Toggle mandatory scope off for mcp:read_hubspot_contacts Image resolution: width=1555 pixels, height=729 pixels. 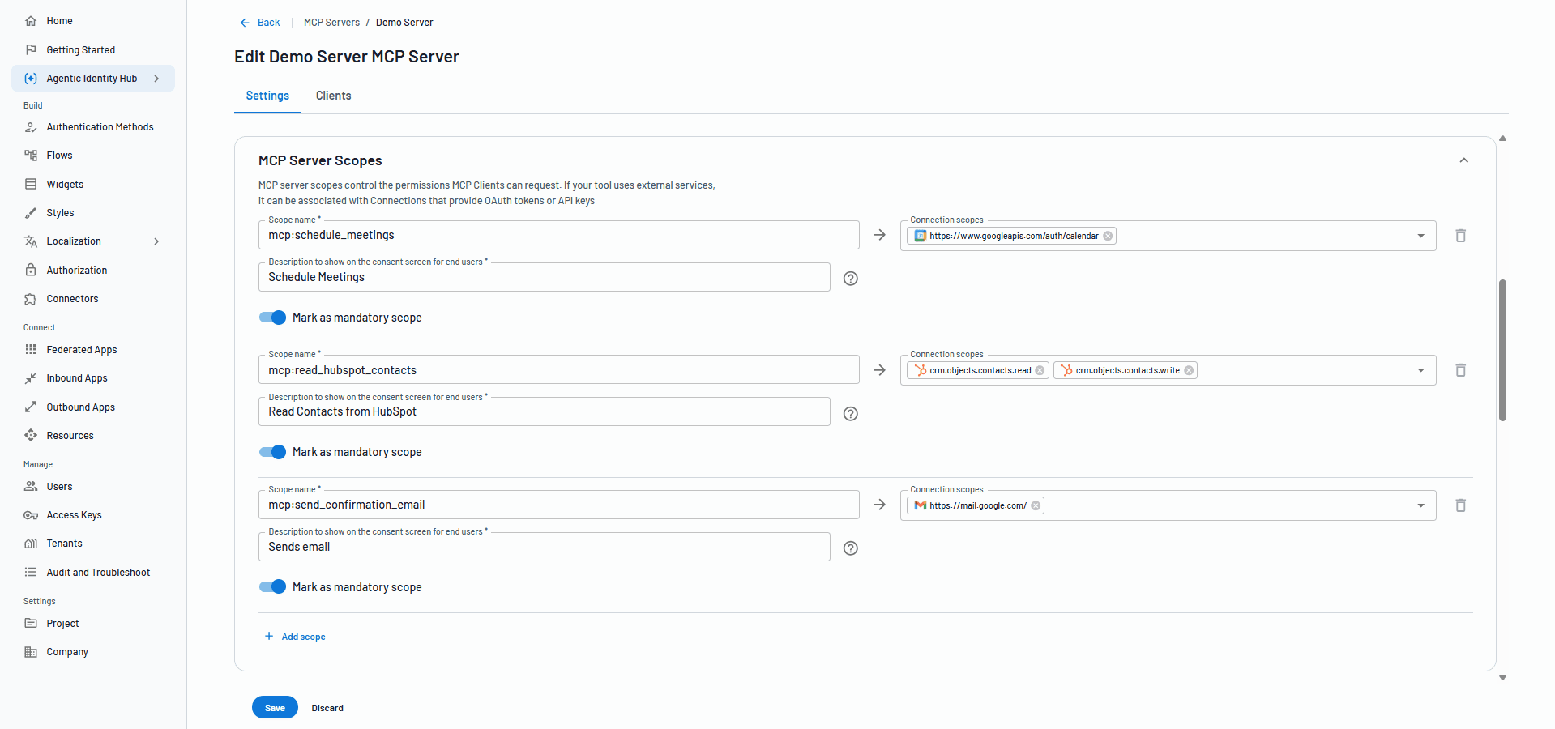pyautogui.click(x=272, y=452)
